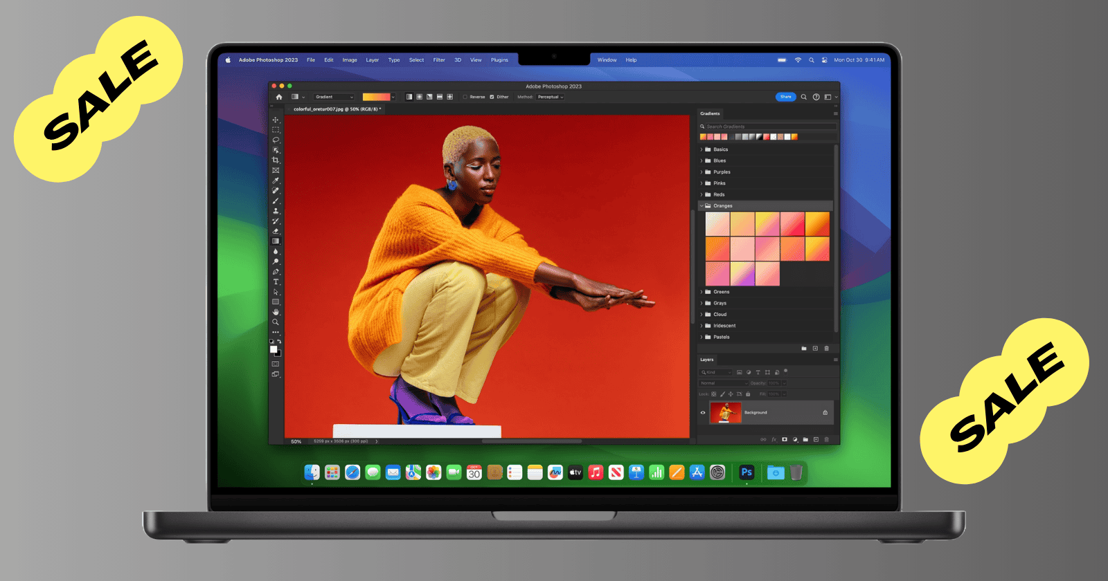The image size is (1108, 581).
Task: Select the Crop tool
Action: (x=276, y=160)
